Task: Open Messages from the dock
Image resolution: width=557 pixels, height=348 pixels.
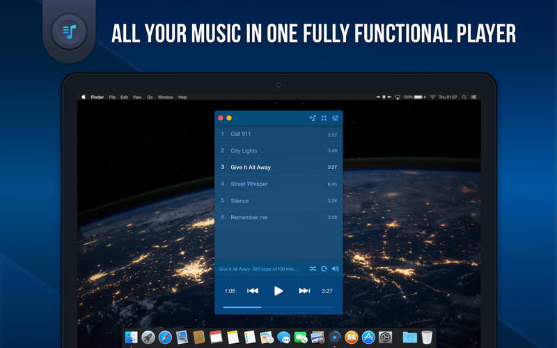Action: (x=283, y=337)
